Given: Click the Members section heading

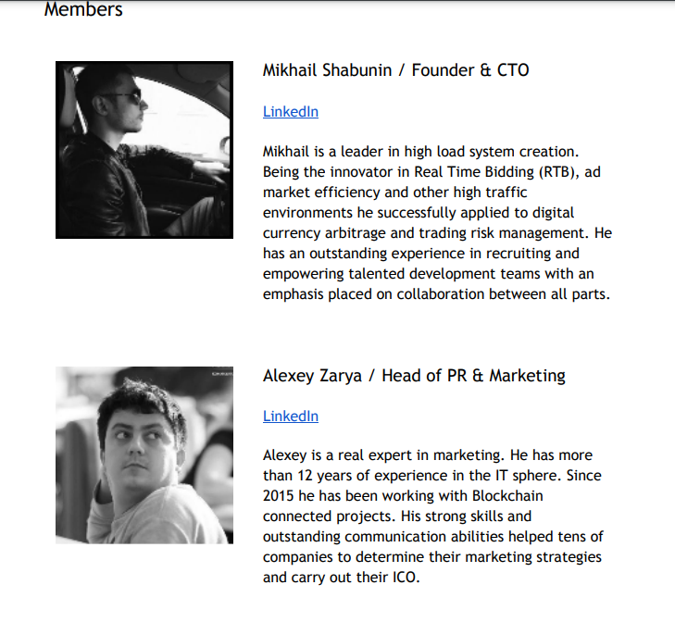Looking at the screenshot, I should (x=83, y=9).
